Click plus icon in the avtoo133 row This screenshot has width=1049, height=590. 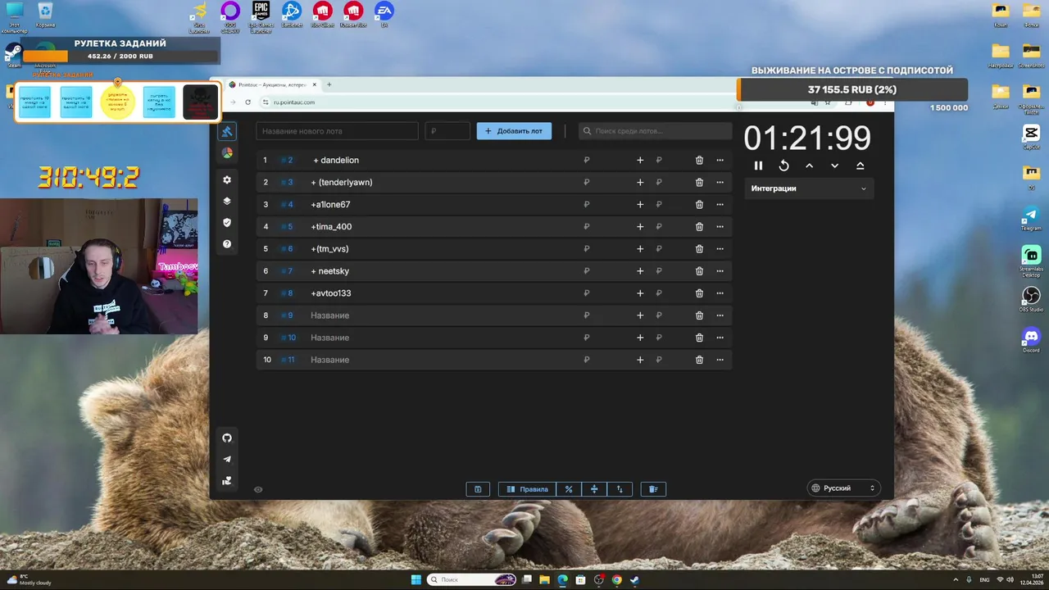tap(640, 293)
